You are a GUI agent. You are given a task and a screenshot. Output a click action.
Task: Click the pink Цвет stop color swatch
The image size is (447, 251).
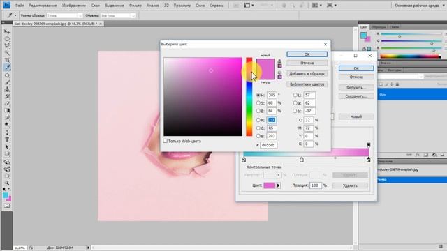coord(270,185)
